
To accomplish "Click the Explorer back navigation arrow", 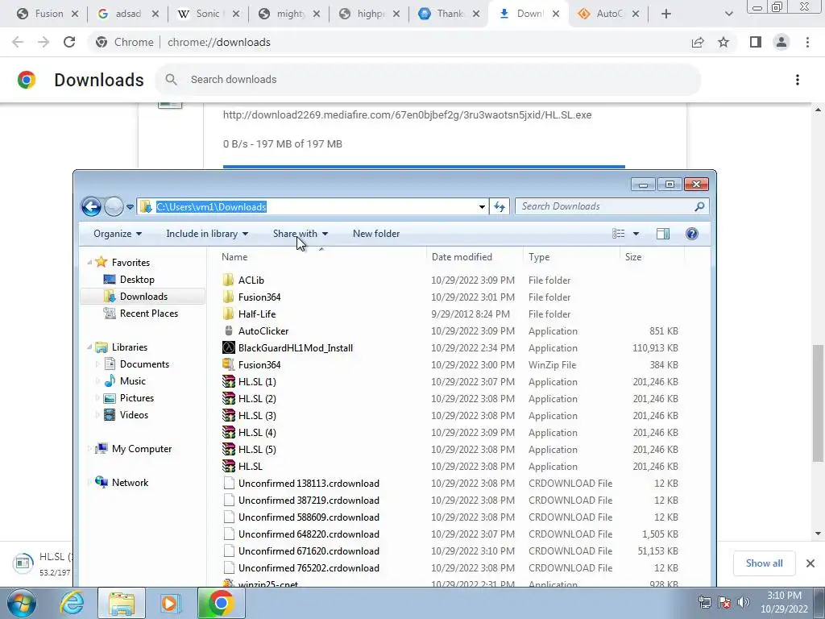I will click(x=91, y=207).
